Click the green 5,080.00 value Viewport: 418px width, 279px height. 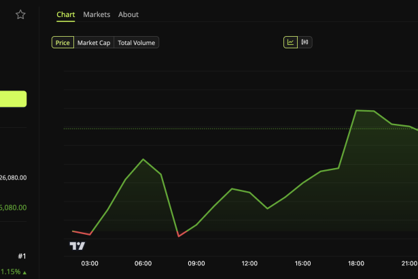click(x=13, y=208)
